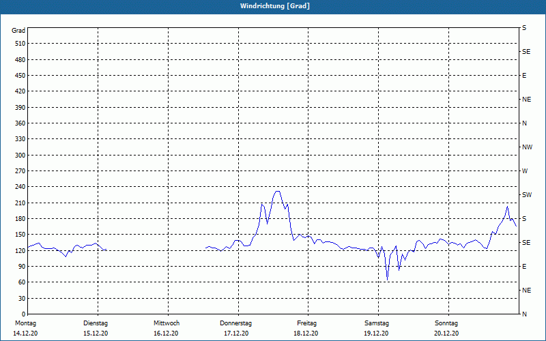Pick the 390 degree axis label
This screenshot has height=341, width=546.
tap(20, 107)
